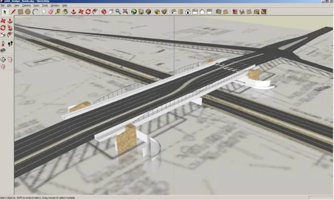Viewport: 334px width, 200px height.
Task: Select the Sandbox Stamp tool
Action: pyautogui.click(x=242, y=12)
